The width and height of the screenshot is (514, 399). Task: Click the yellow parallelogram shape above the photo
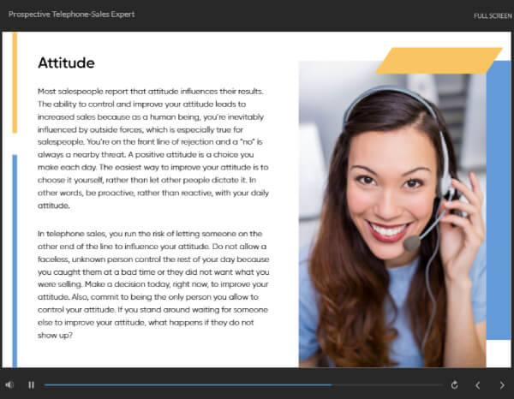click(x=438, y=61)
